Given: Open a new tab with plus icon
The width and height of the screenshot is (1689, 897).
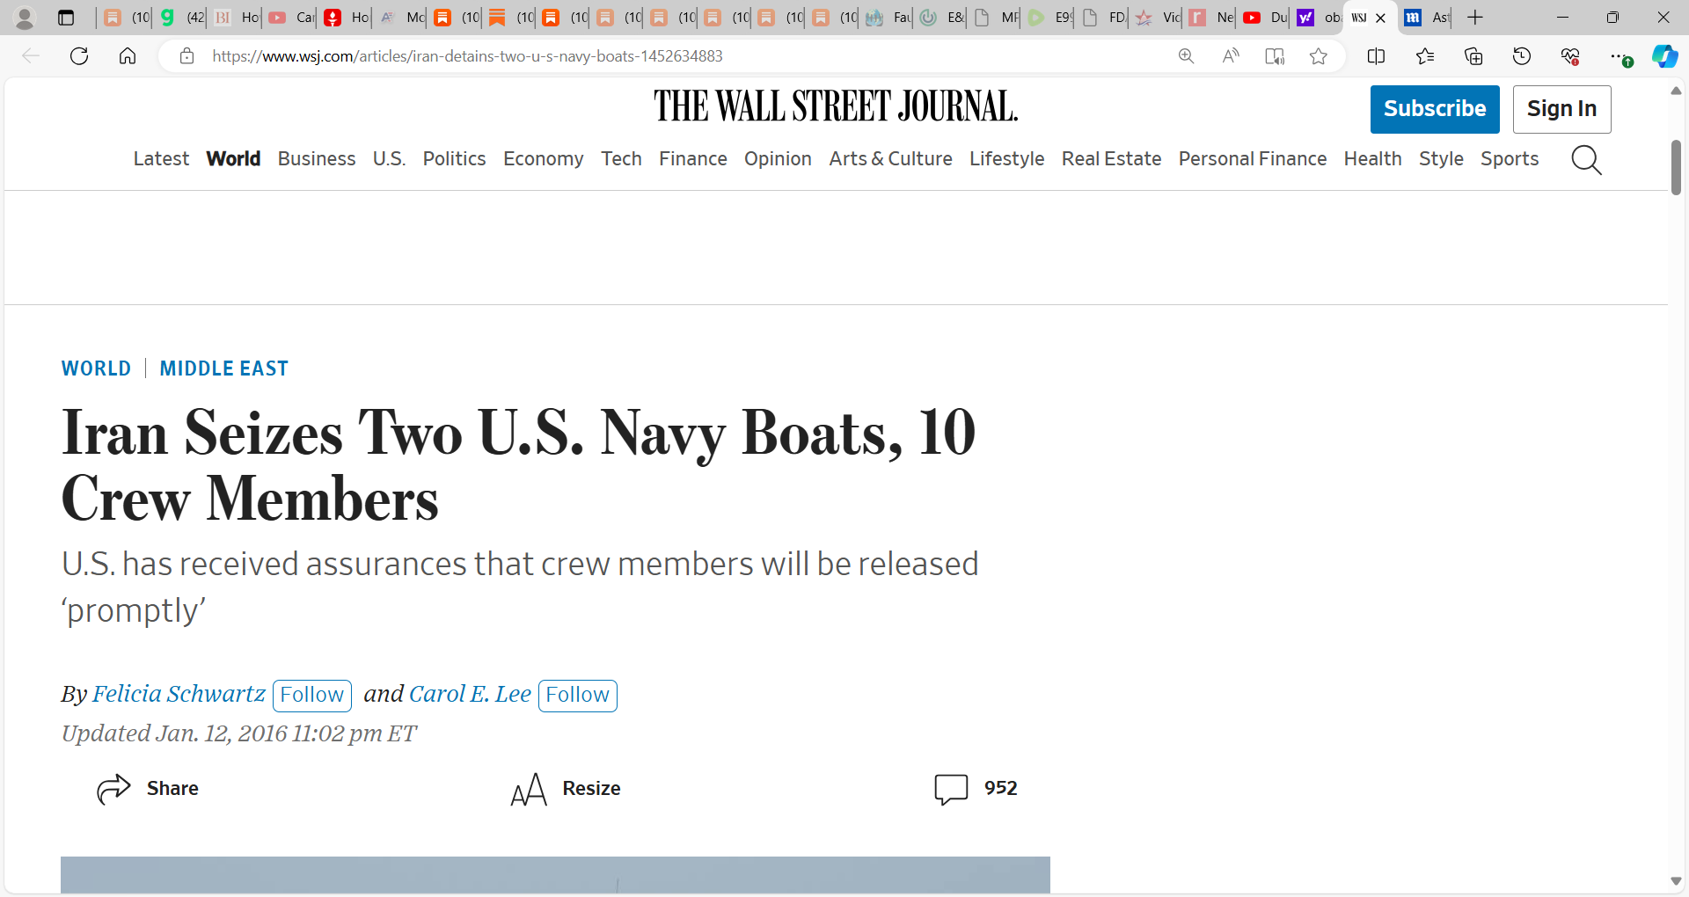Looking at the screenshot, I should [1475, 18].
